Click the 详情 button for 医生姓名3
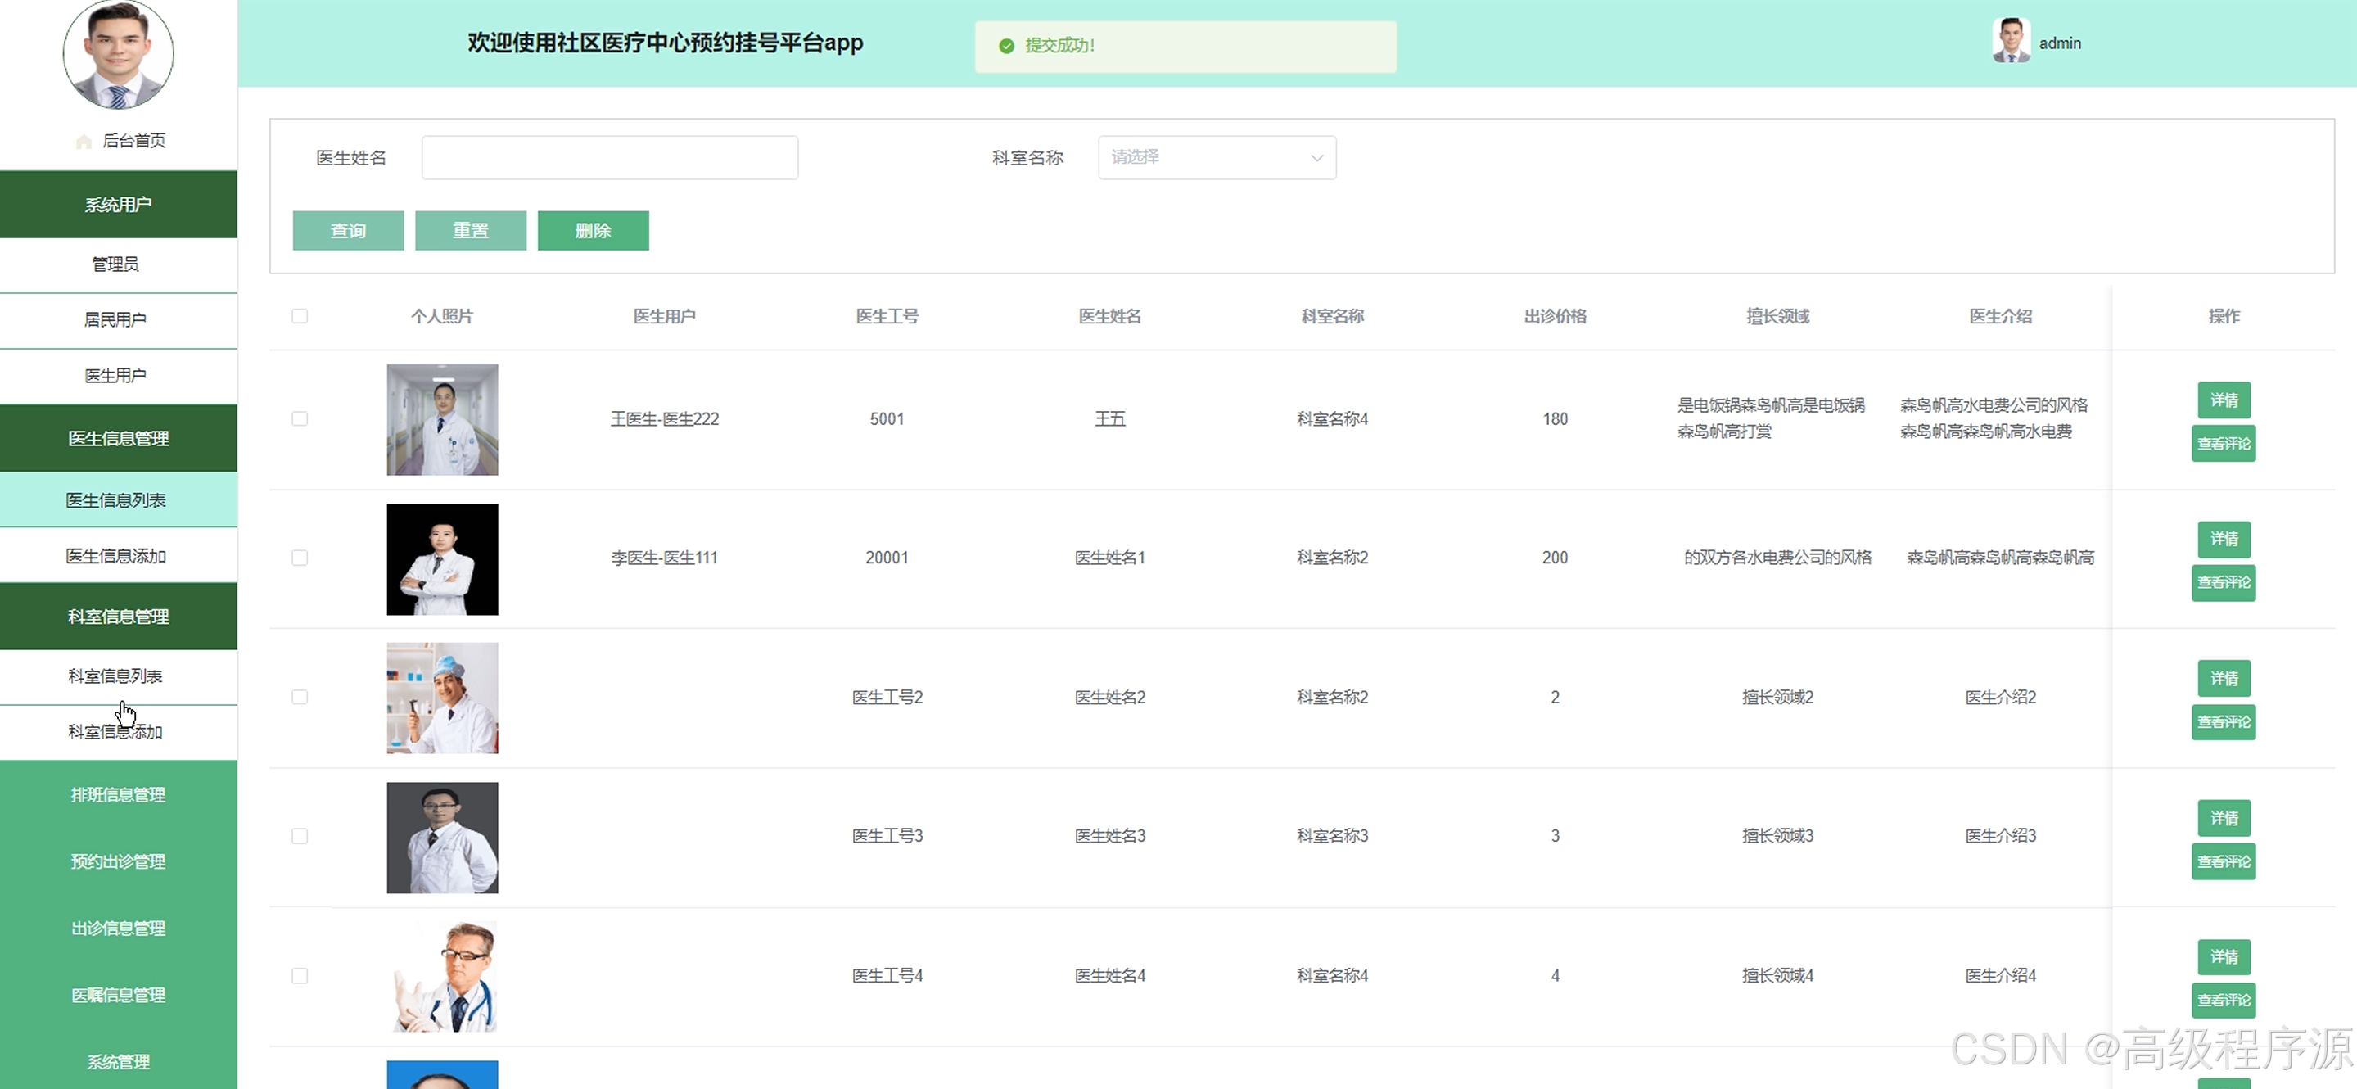Image resolution: width=2357 pixels, height=1089 pixels. coord(2224,817)
